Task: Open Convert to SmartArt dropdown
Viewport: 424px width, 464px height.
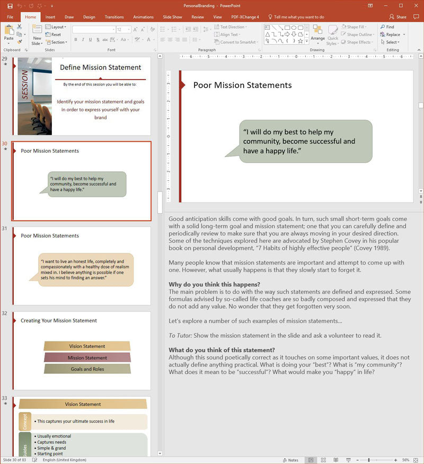Action: (x=236, y=42)
